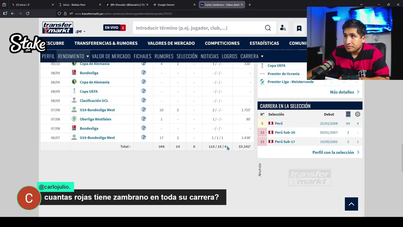Click the Transfermarkt logo

click(58, 28)
